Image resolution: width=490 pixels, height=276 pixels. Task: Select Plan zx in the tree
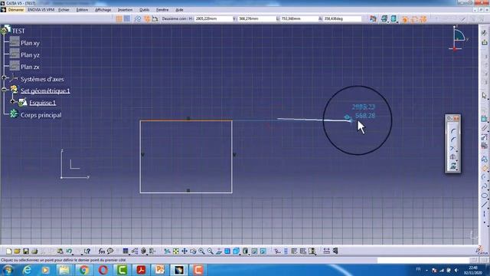click(x=30, y=67)
